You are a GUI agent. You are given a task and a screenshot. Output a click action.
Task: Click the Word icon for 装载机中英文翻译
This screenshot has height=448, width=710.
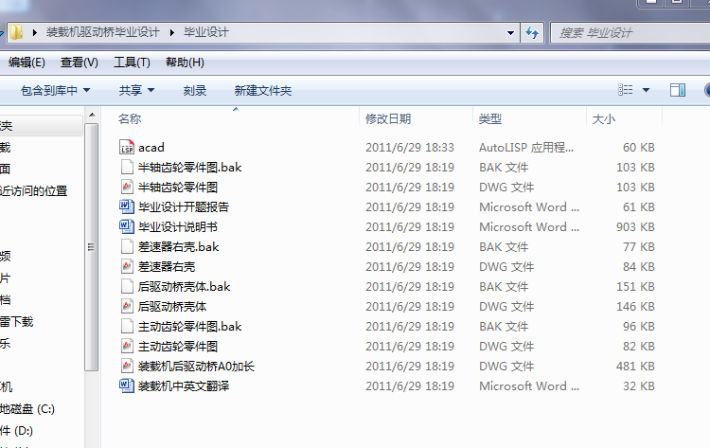pos(127,385)
